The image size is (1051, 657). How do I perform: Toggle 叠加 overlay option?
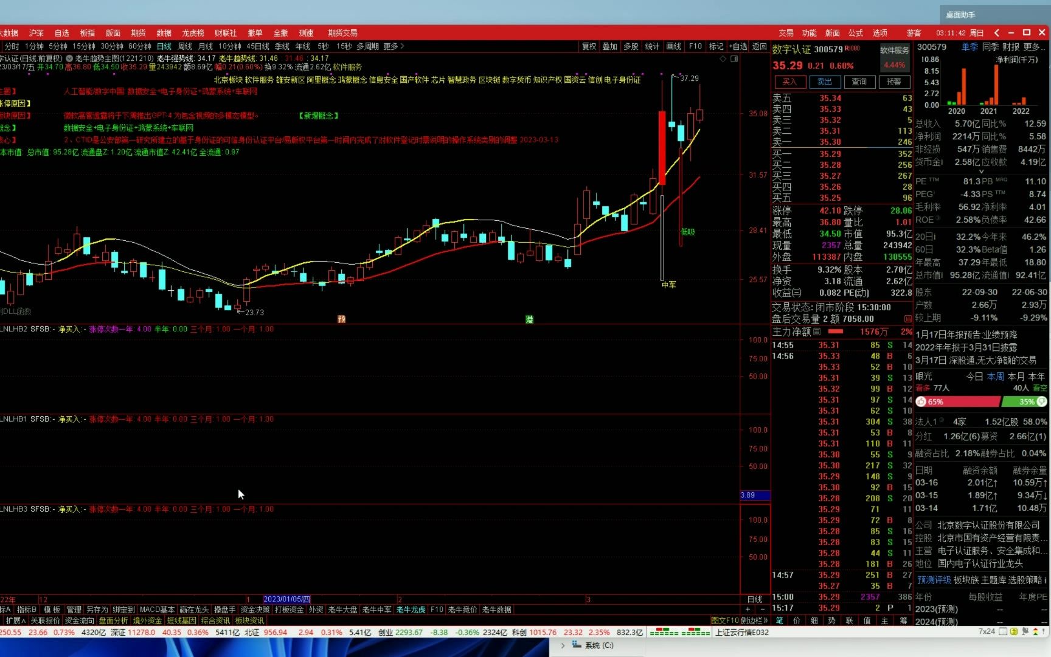609,46
